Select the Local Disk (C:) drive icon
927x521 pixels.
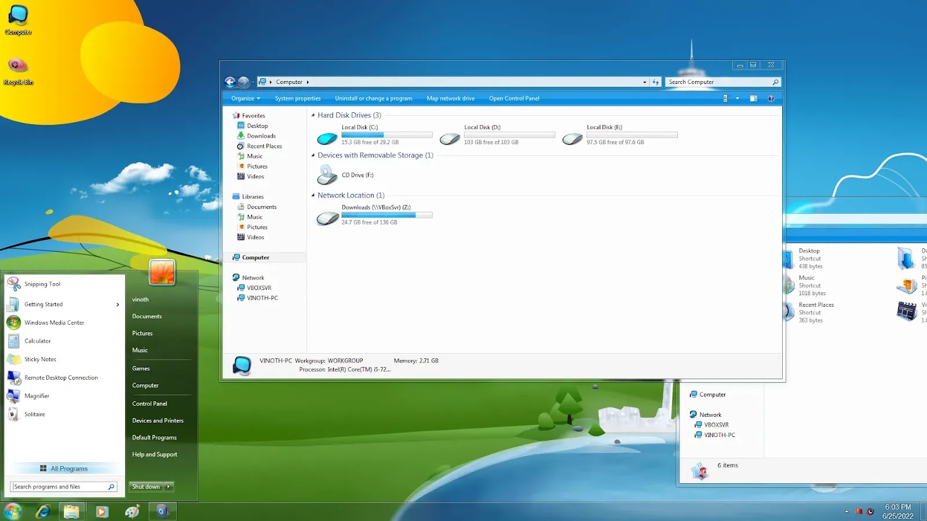[x=327, y=138]
